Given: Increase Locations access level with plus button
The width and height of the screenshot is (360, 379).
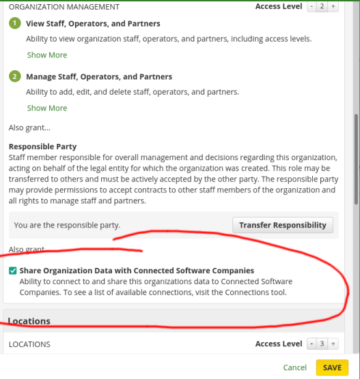Looking at the screenshot, I should click(x=333, y=344).
